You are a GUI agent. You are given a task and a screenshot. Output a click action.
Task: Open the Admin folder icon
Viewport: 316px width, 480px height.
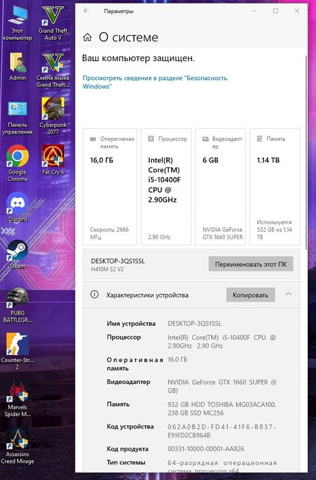click(17, 66)
